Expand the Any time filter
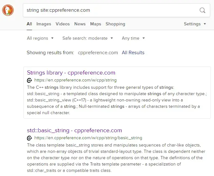This screenshot has height=176, width=214. pyautogui.click(x=133, y=38)
